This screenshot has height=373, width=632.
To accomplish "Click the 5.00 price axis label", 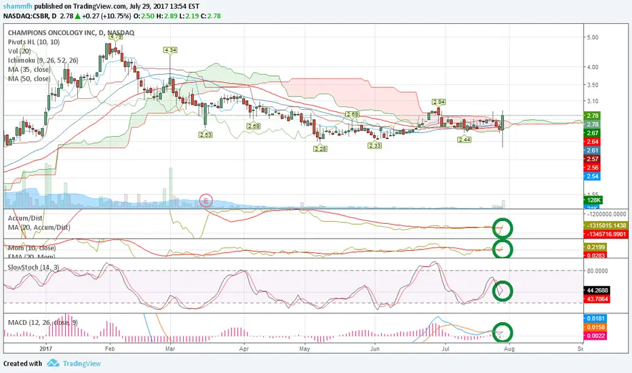I will coord(593,37).
